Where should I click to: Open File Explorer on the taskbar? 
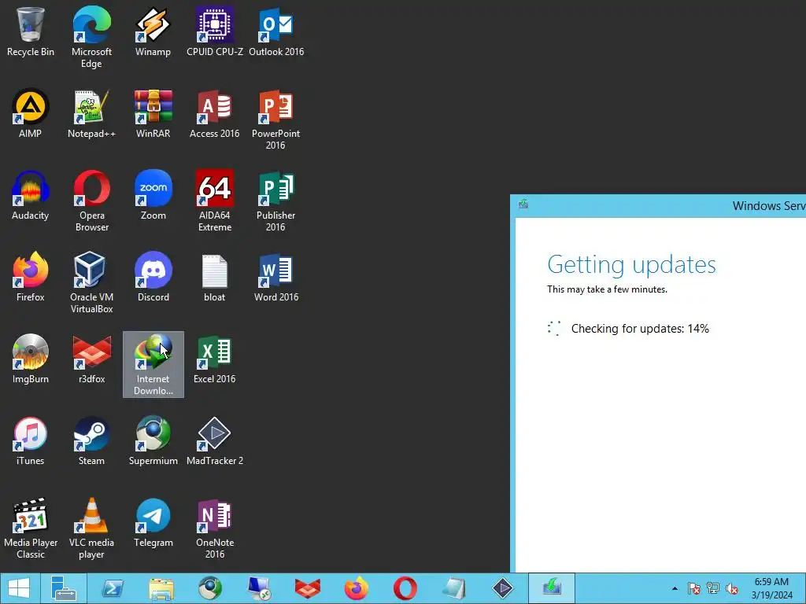pyautogui.click(x=161, y=588)
